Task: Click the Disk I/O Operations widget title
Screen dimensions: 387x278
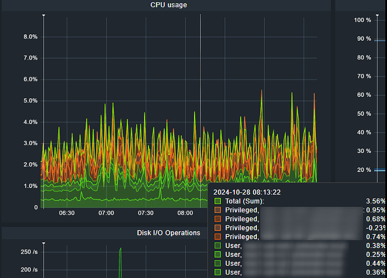Action: (169, 233)
